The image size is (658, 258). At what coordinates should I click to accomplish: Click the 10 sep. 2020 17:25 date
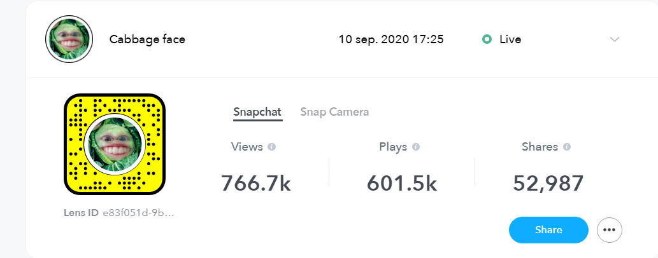pyautogui.click(x=391, y=39)
